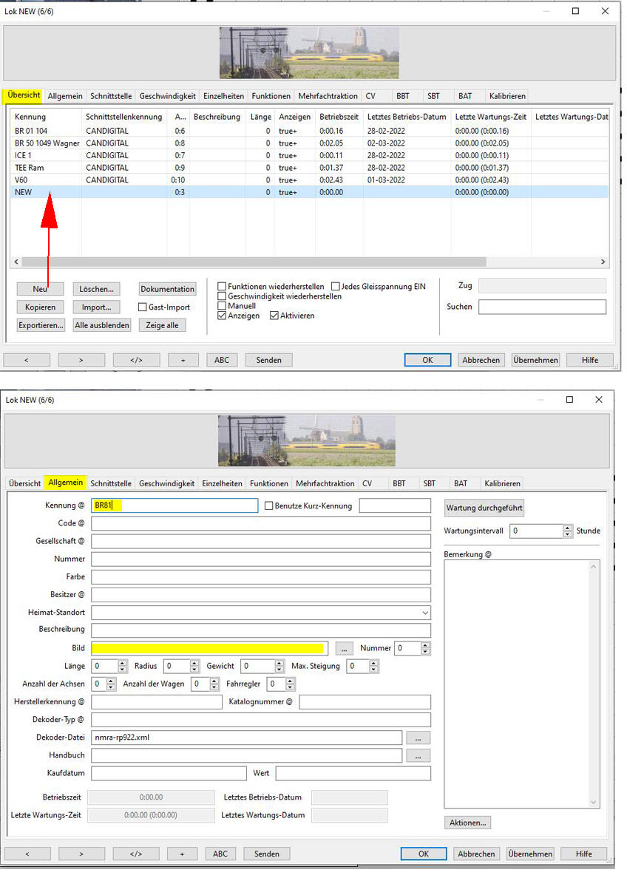Increase the Länge value with up arrow
This screenshot has width=627, height=875.
click(x=123, y=663)
